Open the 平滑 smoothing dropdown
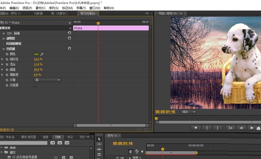Image resolution: width=261 pixels, height=159 pixels. (47, 80)
